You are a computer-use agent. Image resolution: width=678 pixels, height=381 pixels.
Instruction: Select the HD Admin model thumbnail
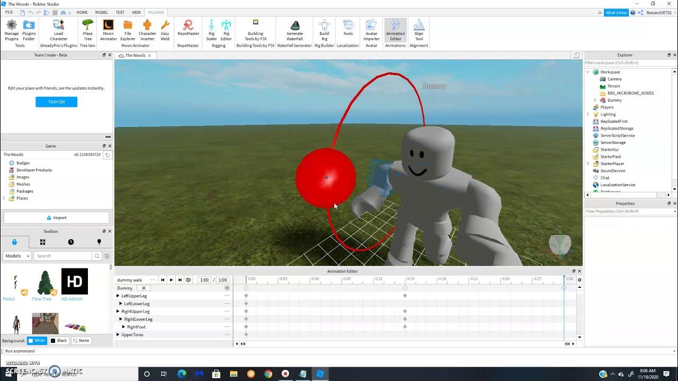click(75, 282)
